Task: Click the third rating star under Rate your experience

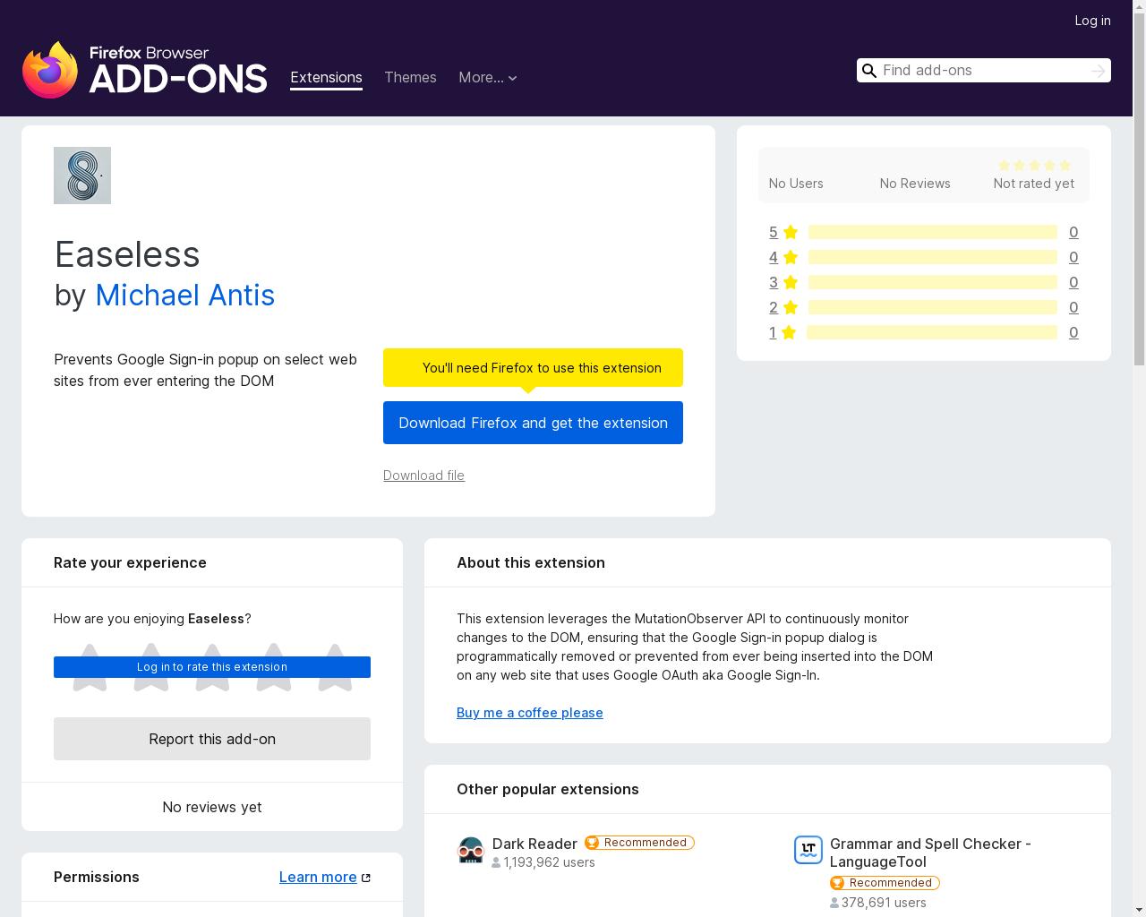Action: click(x=212, y=667)
